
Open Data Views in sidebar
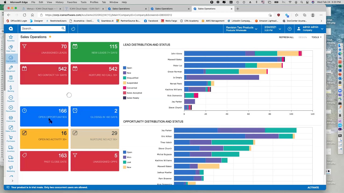coord(11,49)
